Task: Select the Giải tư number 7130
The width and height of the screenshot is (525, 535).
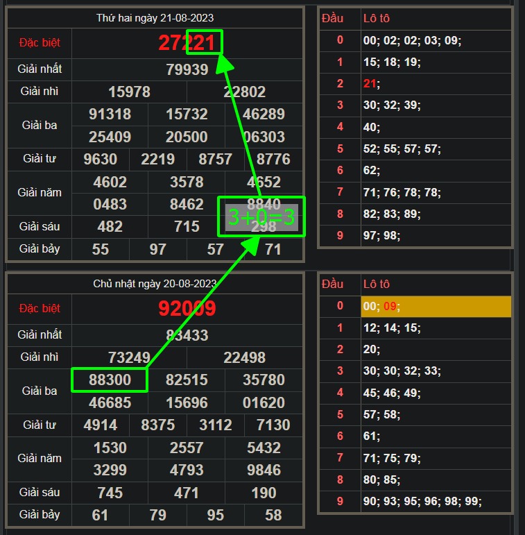Action: (x=273, y=425)
